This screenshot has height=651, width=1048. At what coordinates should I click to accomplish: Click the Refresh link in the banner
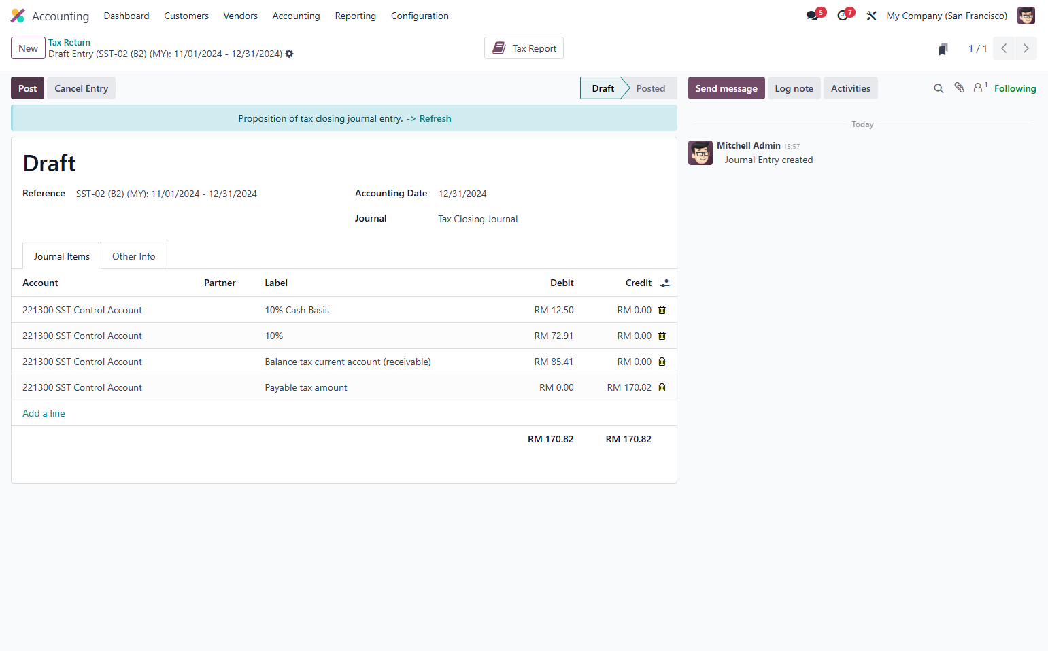pyautogui.click(x=435, y=118)
